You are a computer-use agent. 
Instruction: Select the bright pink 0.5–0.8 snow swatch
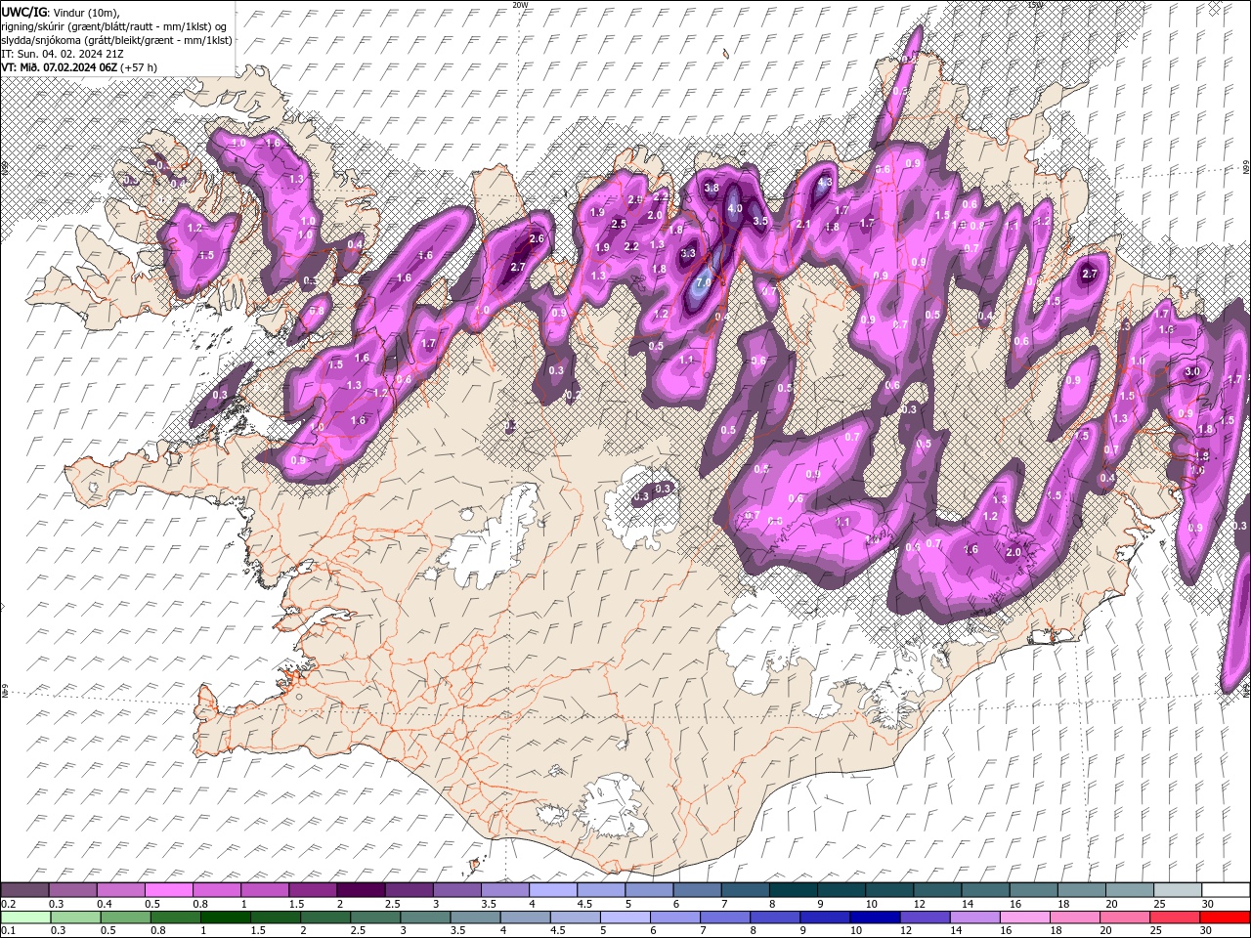click(168, 890)
